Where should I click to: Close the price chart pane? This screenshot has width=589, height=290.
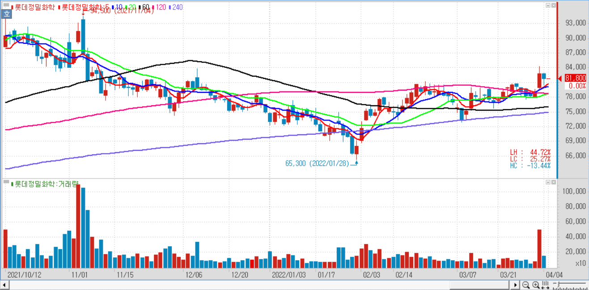554,5
